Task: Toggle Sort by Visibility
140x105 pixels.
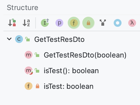Action: pos(12,23)
